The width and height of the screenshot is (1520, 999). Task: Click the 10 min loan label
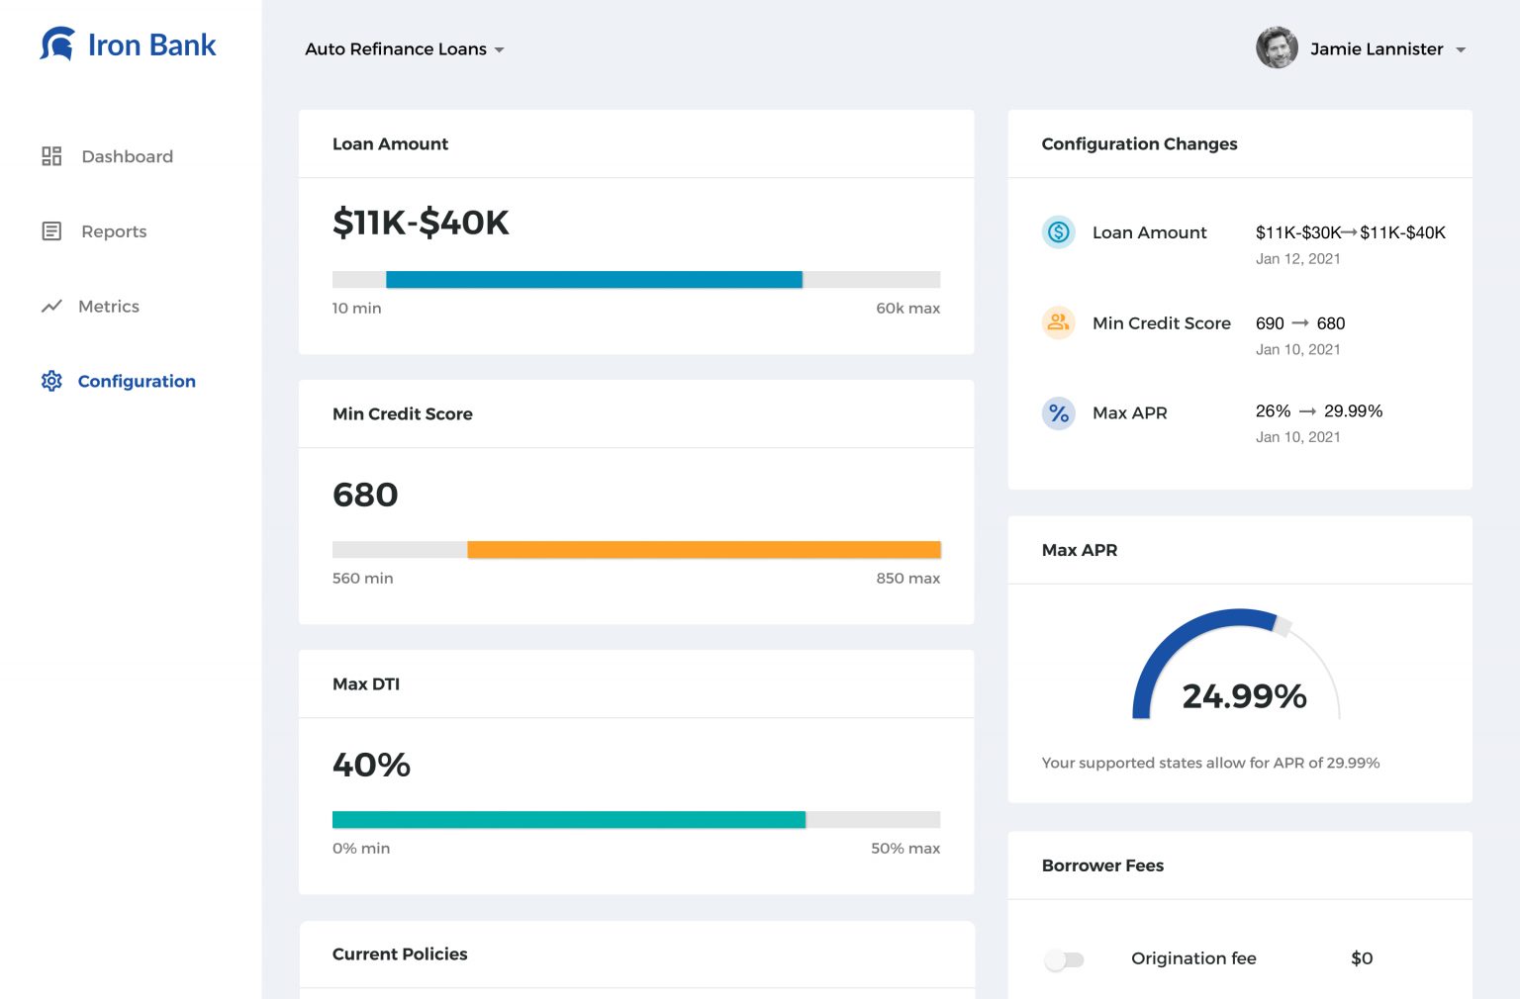(x=357, y=309)
